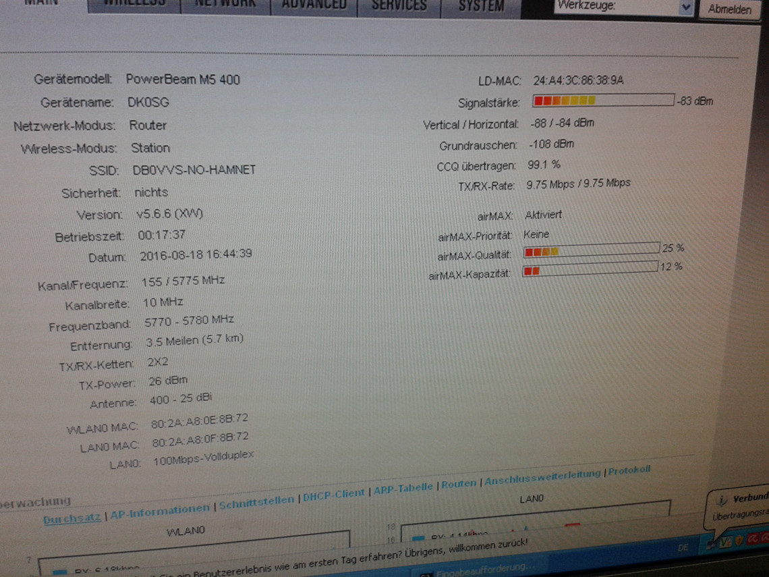Select the TX power value '26 dBm'
The height and width of the screenshot is (577, 769).
[168, 381]
